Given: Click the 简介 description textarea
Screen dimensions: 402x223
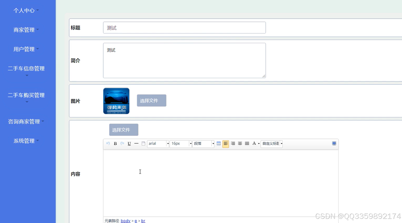Looking at the screenshot, I should (184, 60).
